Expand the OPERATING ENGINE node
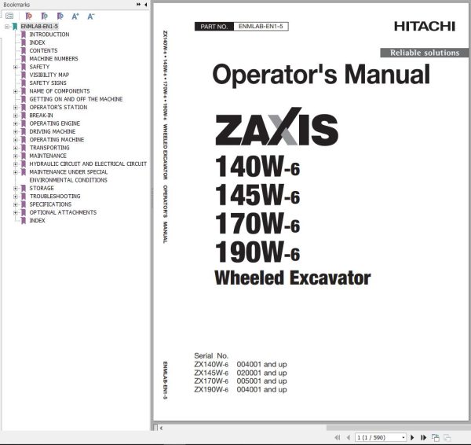 tap(16, 123)
